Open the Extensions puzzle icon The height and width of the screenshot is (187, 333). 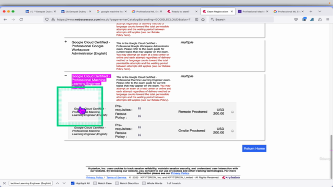[320, 20]
